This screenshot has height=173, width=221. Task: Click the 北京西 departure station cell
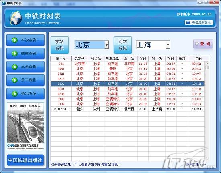click(x=129, y=109)
